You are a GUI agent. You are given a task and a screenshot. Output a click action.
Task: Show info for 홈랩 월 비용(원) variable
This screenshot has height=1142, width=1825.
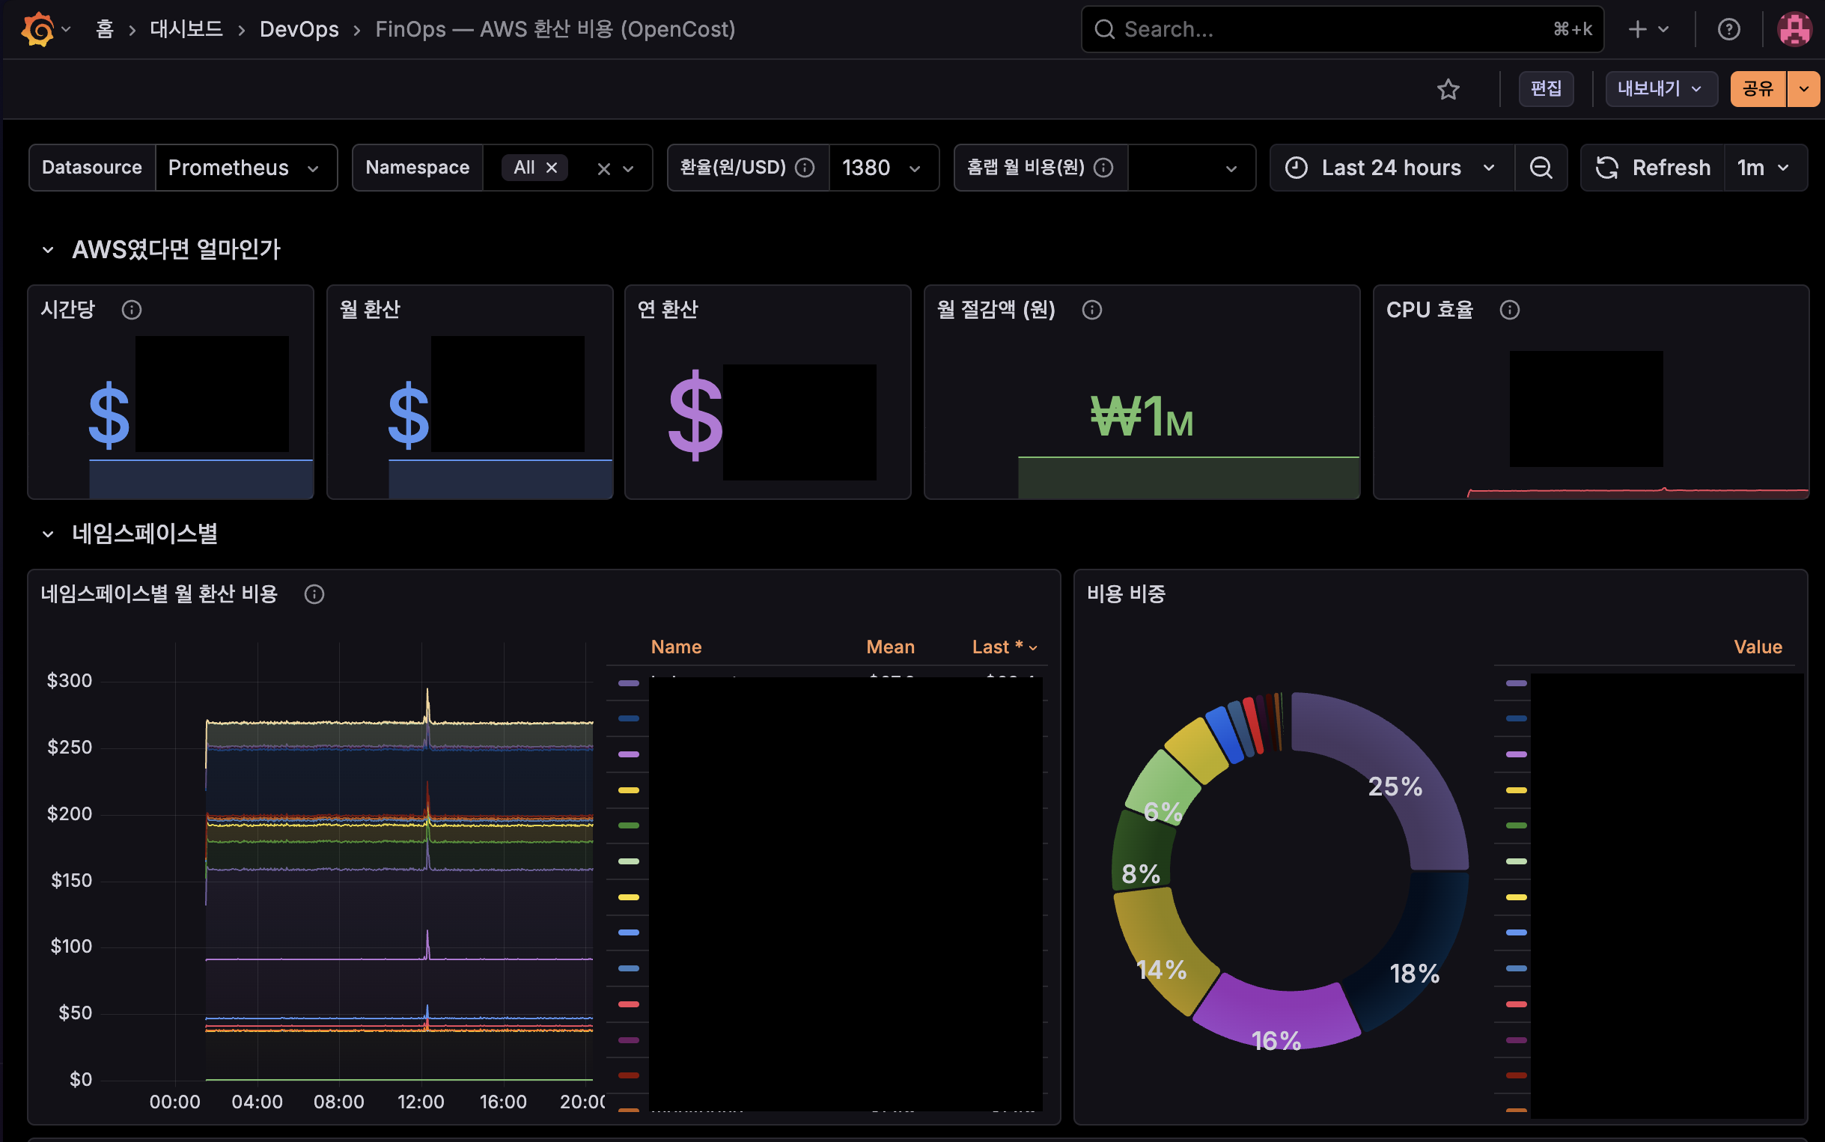click(1103, 168)
